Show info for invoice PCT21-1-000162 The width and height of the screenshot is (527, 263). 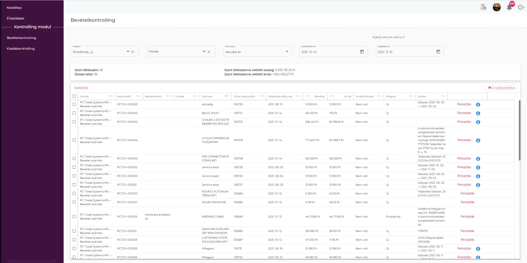(x=478, y=167)
